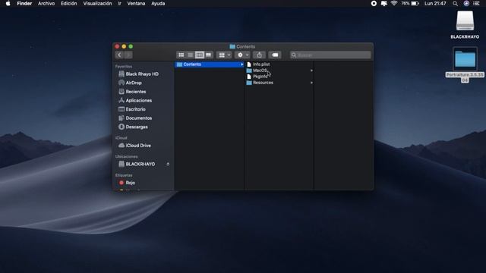486x273 pixels.
Task: Select the Rojo red tag
Action: tap(130, 183)
